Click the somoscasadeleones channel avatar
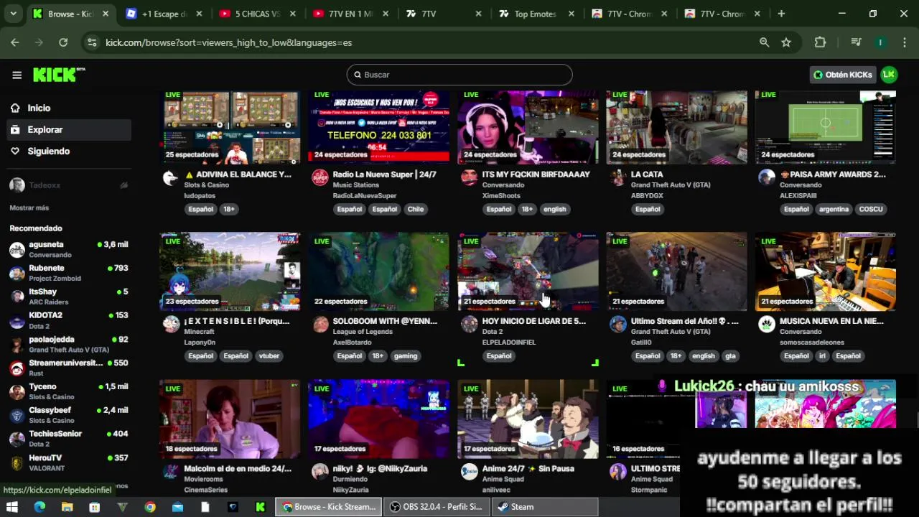This screenshot has width=919, height=517. (x=767, y=325)
